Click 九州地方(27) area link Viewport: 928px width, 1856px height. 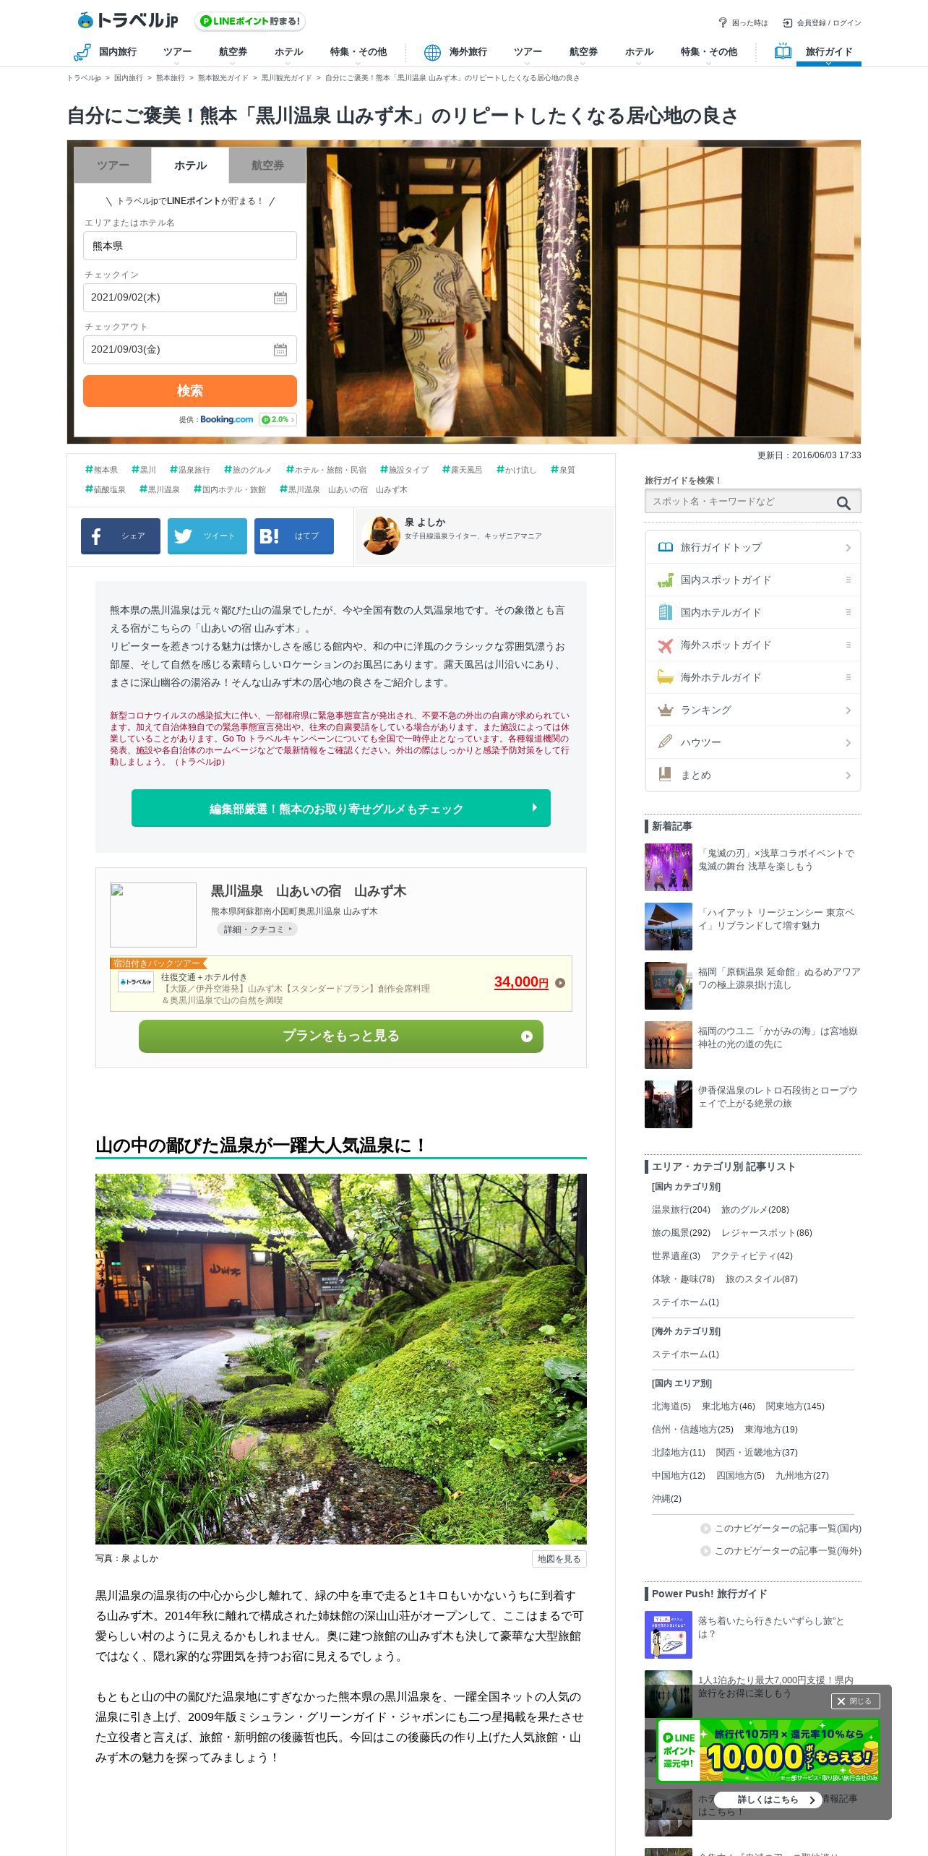[x=802, y=1476]
